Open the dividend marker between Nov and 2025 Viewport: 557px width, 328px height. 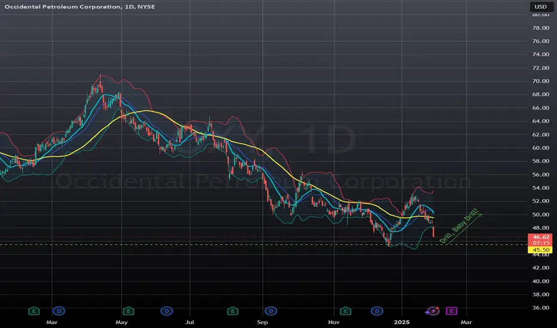[x=377, y=311]
